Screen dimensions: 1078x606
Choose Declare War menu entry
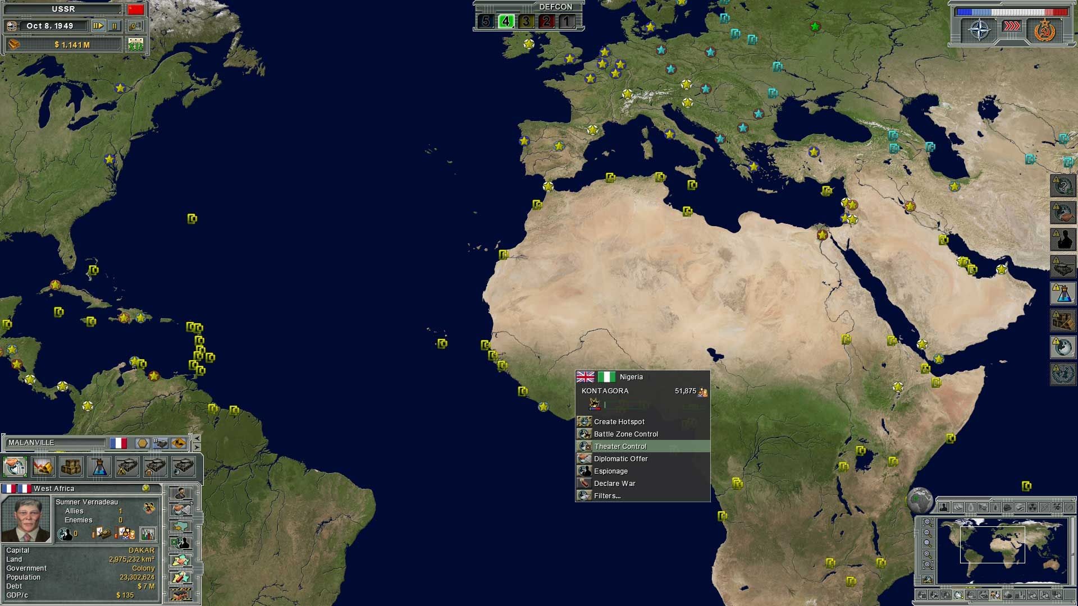coord(643,484)
